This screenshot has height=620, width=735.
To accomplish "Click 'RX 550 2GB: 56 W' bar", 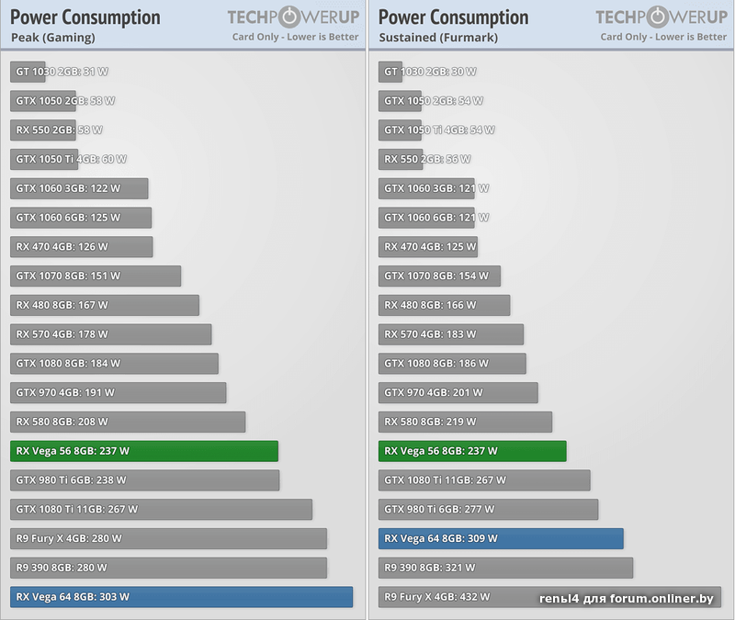I will pyautogui.click(x=401, y=159).
